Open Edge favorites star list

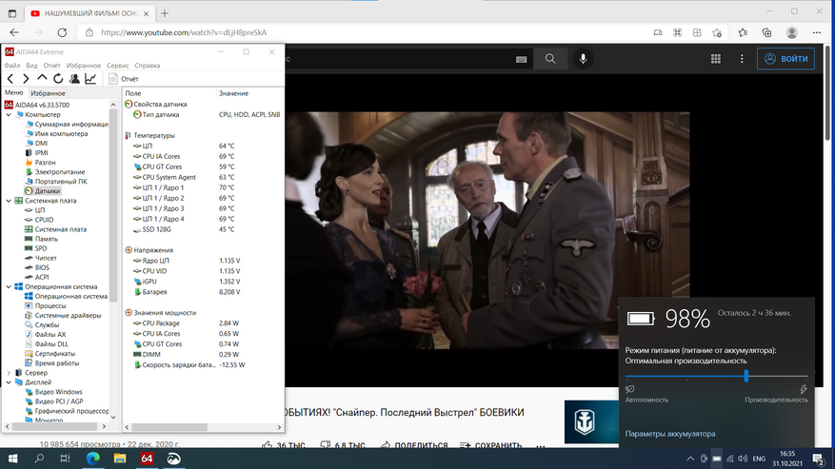(743, 32)
